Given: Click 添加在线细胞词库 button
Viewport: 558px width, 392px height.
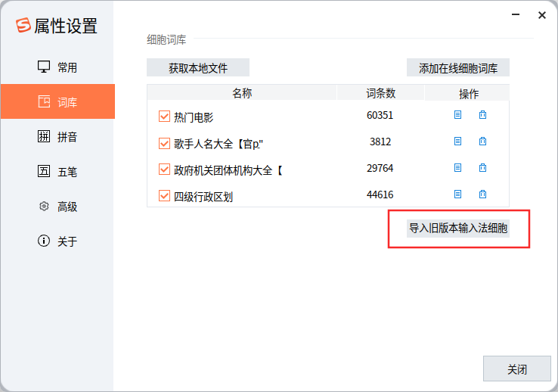Looking at the screenshot, I should click(x=458, y=67).
